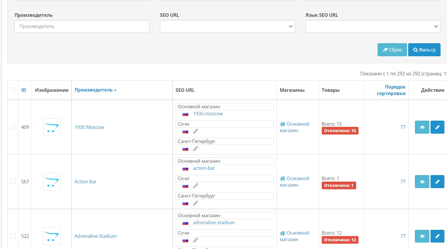
Task: Expand the Язык SEO URL dropdown
Action: point(373,26)
